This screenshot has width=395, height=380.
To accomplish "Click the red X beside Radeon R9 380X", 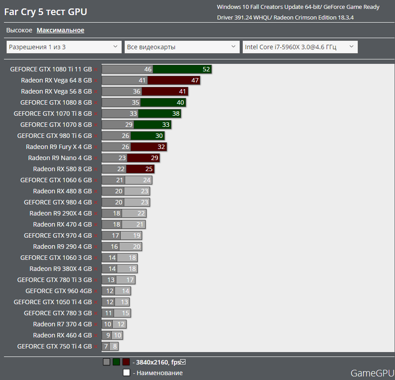I will pyautogui.click(x=96, y=269).
